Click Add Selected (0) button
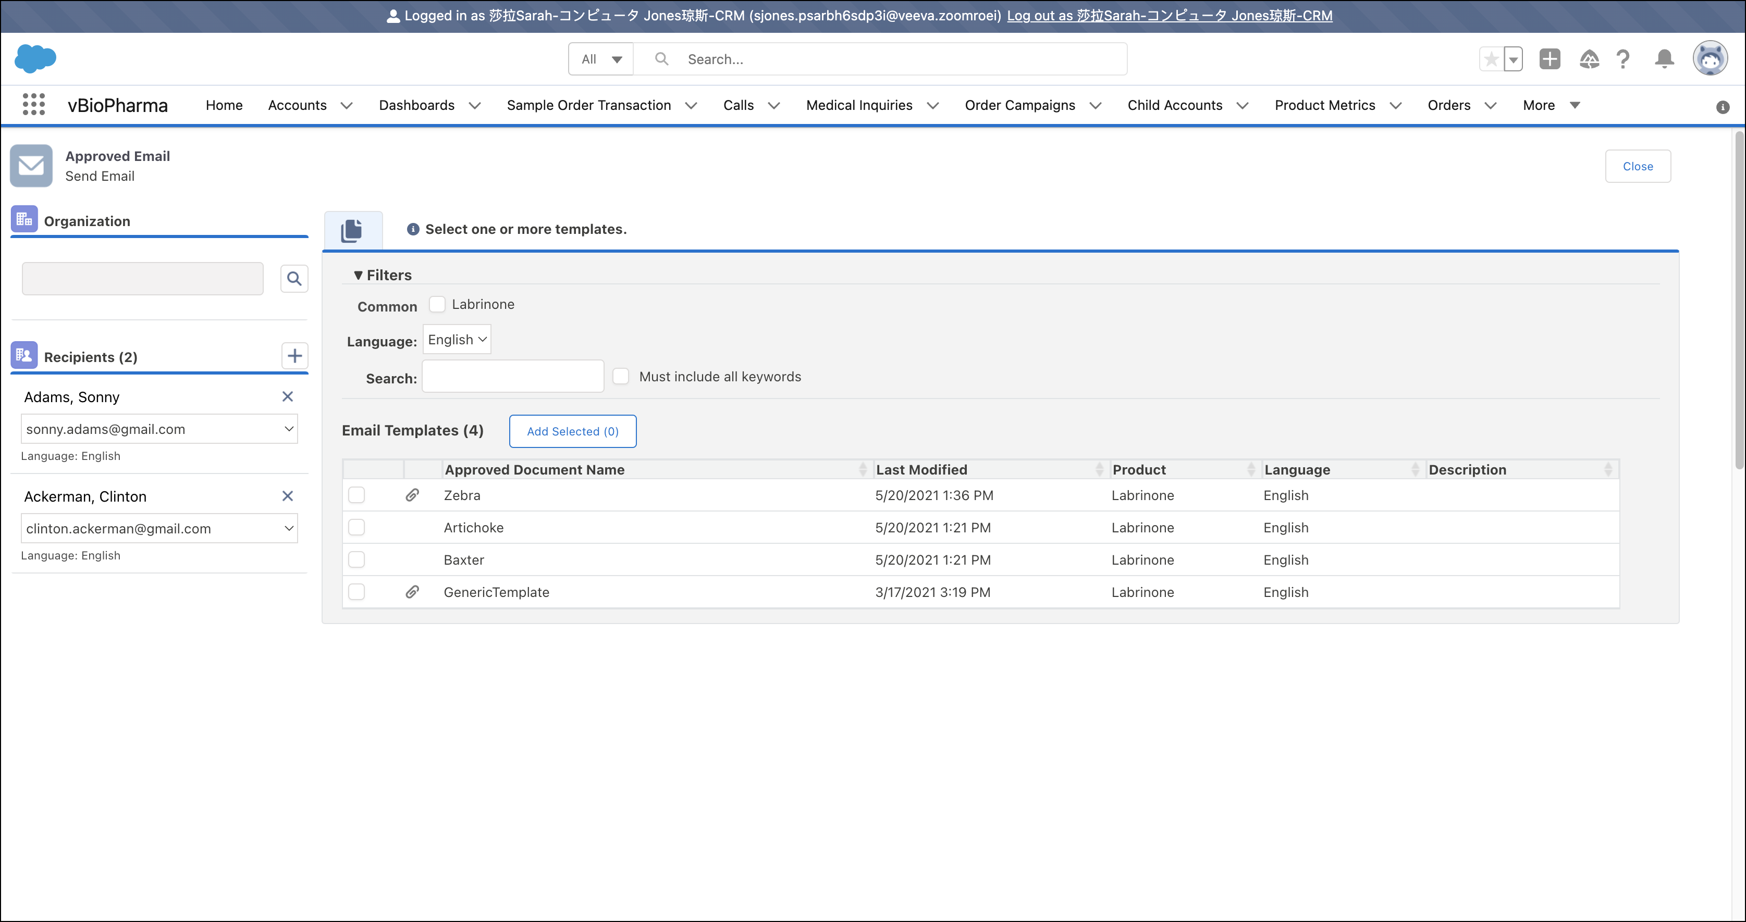 point(572,431)
